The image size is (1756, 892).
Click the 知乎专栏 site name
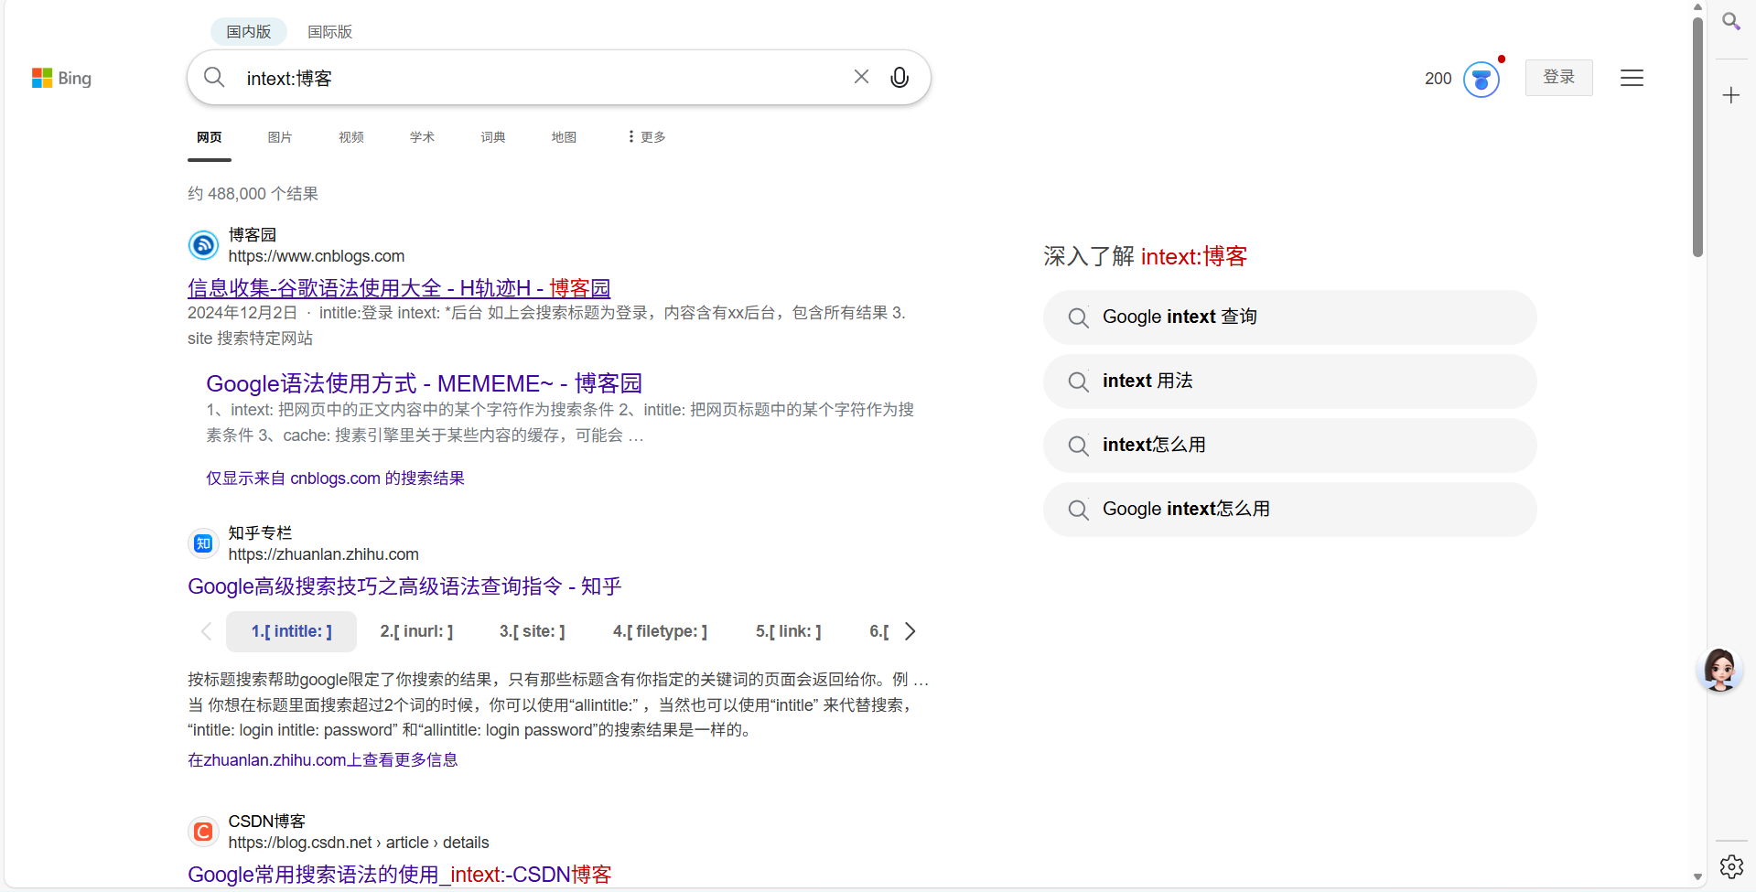tap(260, 532)
